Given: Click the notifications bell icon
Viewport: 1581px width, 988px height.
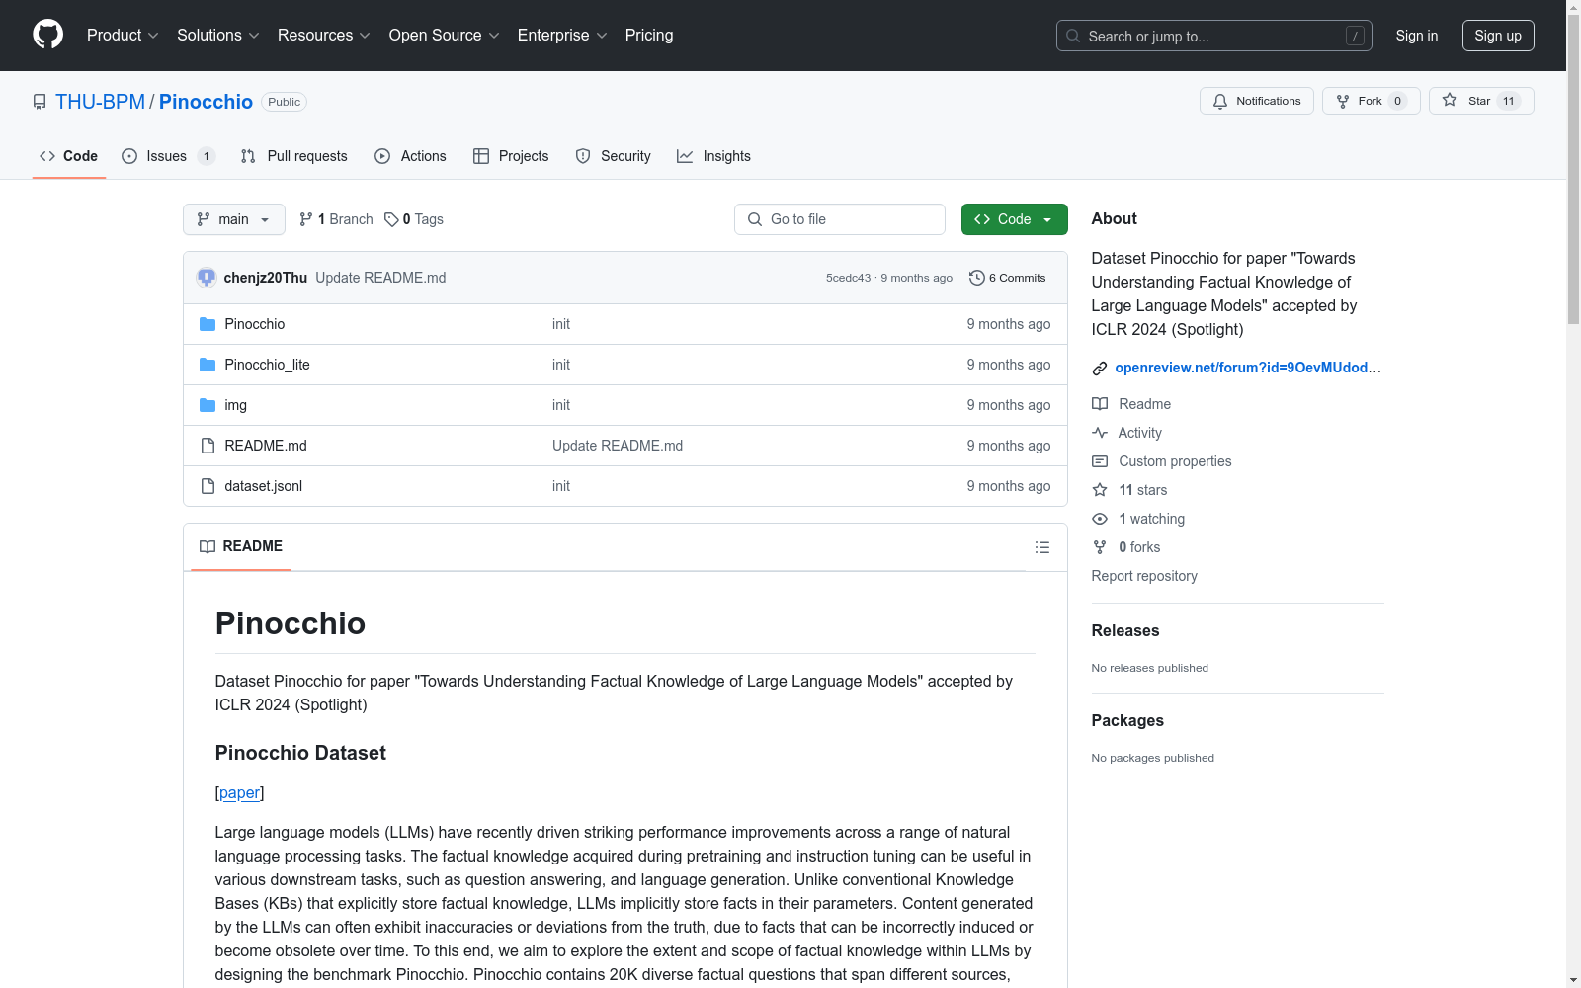Looking at the screenshot, I should [x=1220, y=101].
